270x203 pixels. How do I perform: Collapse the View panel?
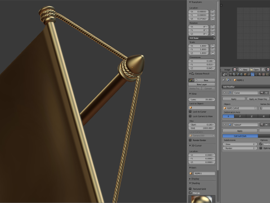point(190,94)
